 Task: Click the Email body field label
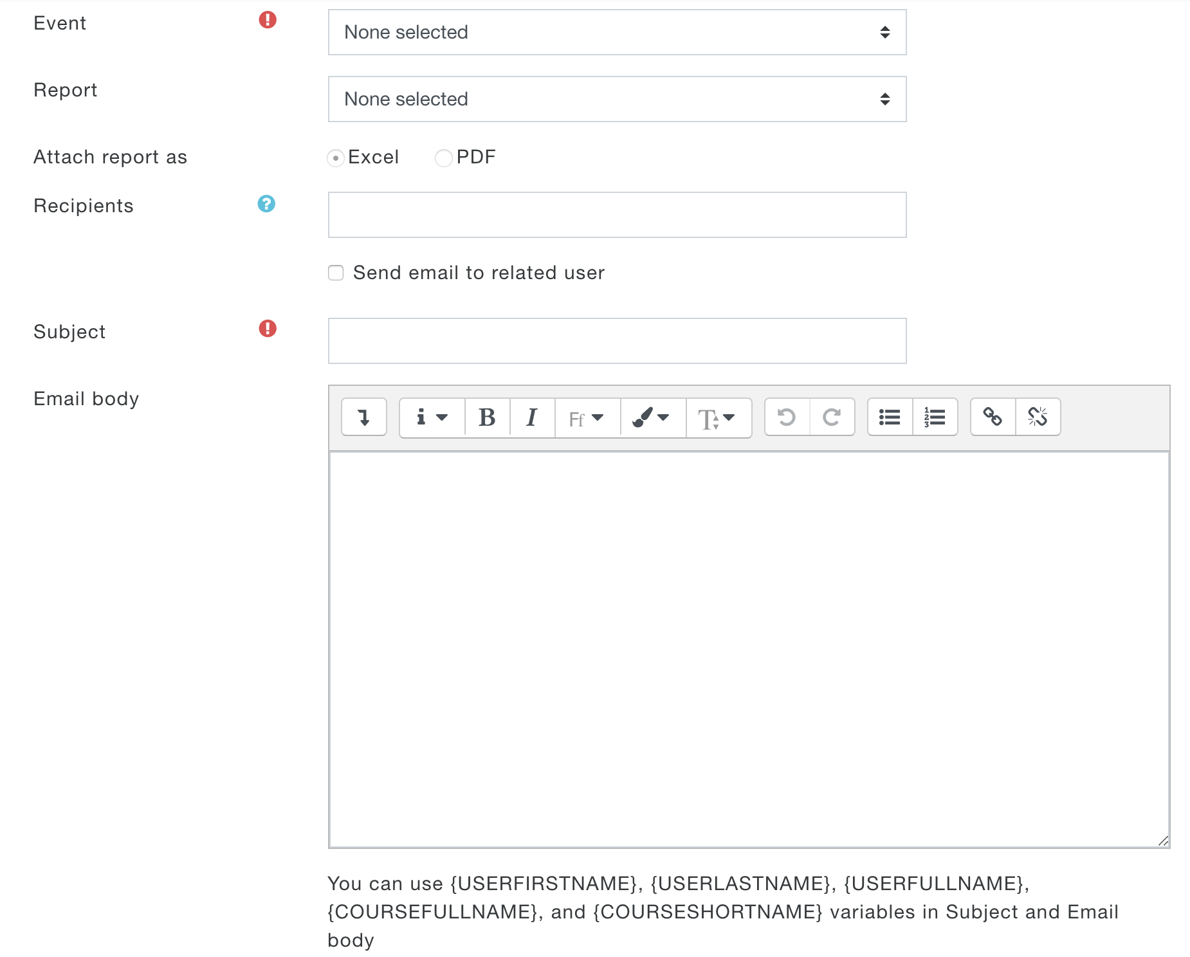(86, 399)
